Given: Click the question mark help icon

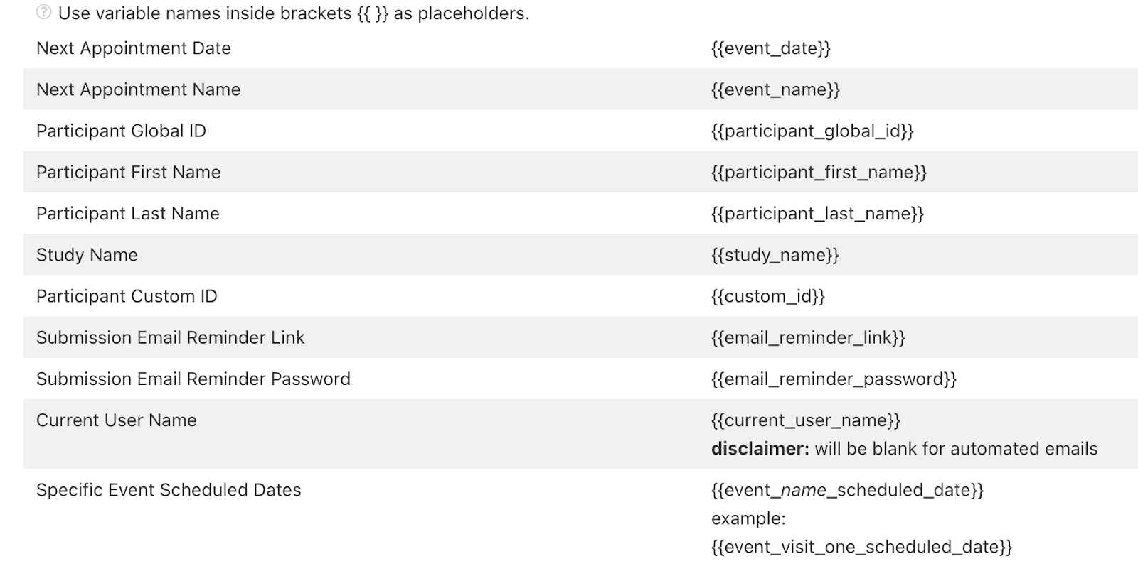Looking at the screenshot, I should click(x=43, y=12).
